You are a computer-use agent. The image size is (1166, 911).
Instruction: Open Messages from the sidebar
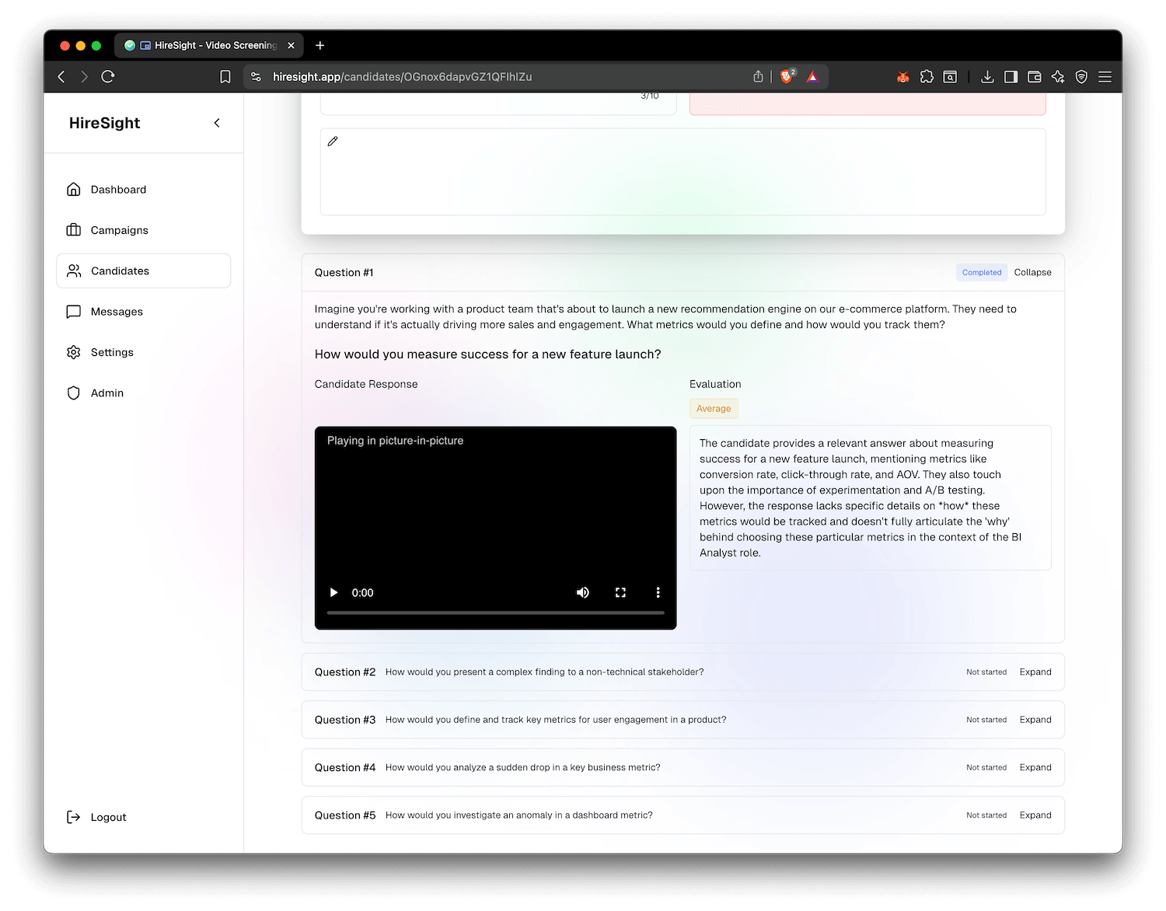point(144,312)
